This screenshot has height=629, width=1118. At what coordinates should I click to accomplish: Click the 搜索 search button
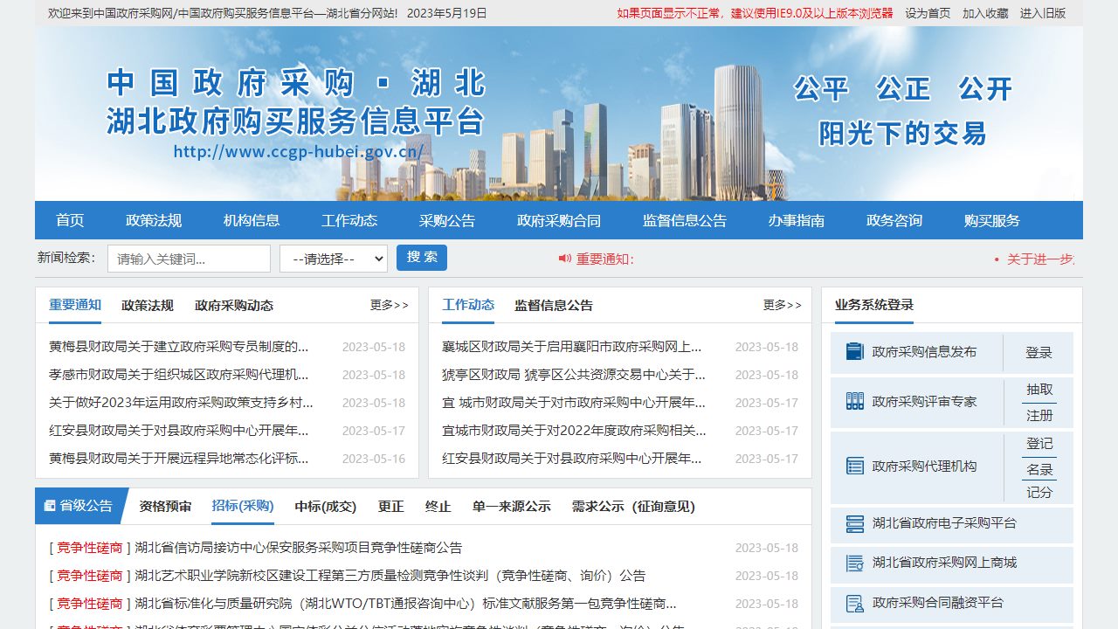422,257
